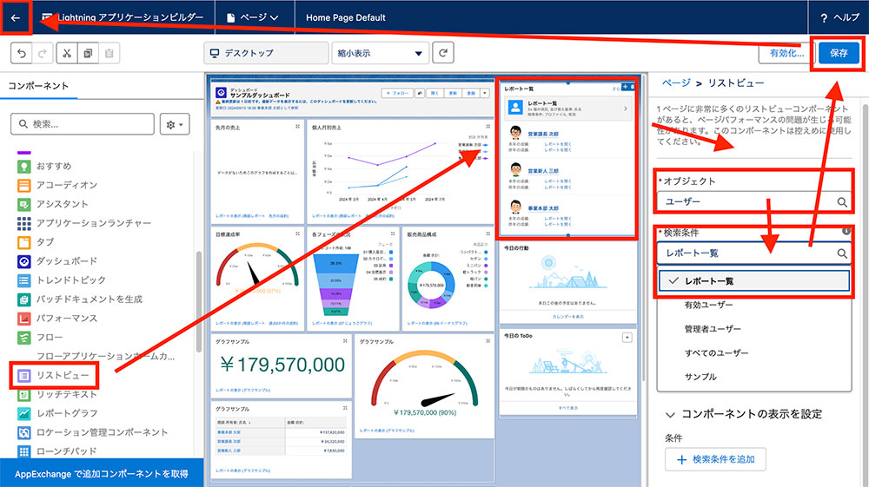
Task: Click the back arrow button
Action: click(16, 17)
